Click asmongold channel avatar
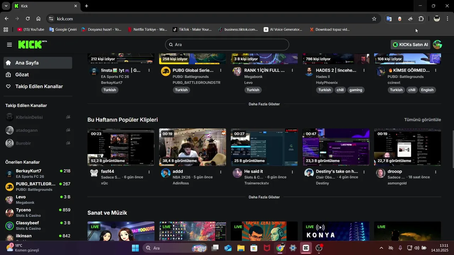Screen dimensions: 454x255 (381, 173)
